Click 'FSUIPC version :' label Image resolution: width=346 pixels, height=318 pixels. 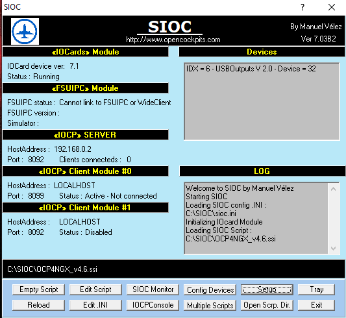[x=33, y=113]
